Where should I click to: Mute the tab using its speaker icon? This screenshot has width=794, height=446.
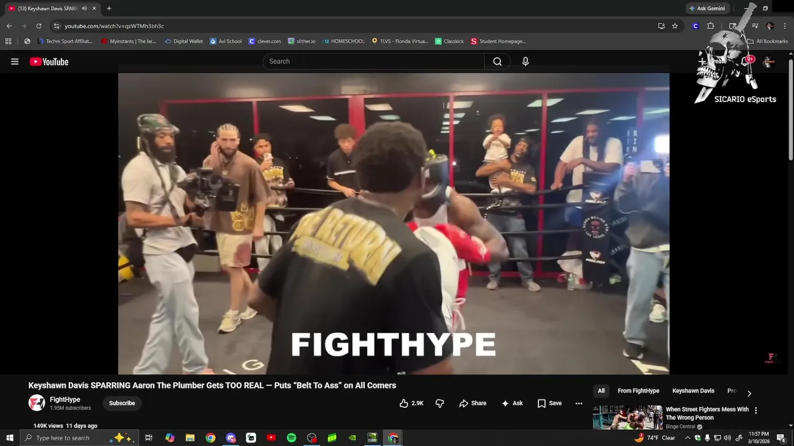(x=84, y=8)
